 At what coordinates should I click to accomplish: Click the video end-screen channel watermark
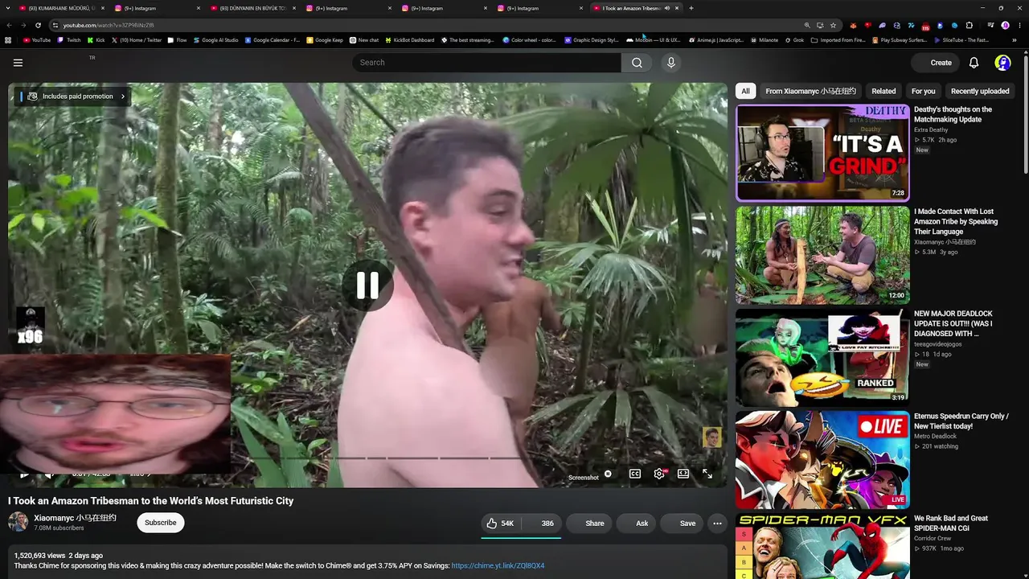711,437
